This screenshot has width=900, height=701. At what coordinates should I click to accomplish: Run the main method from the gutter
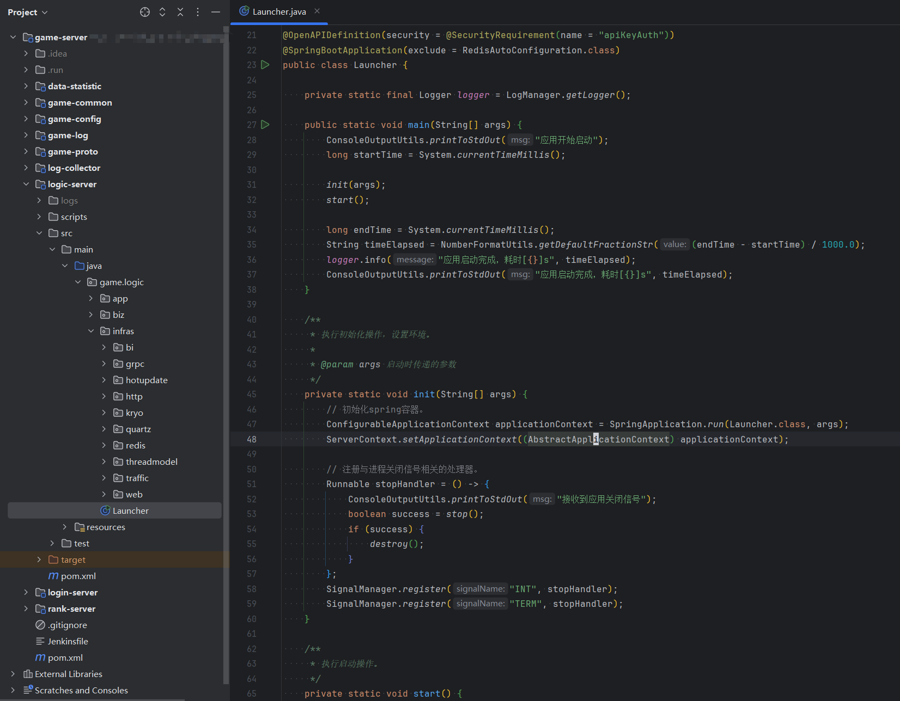point(265,125)
